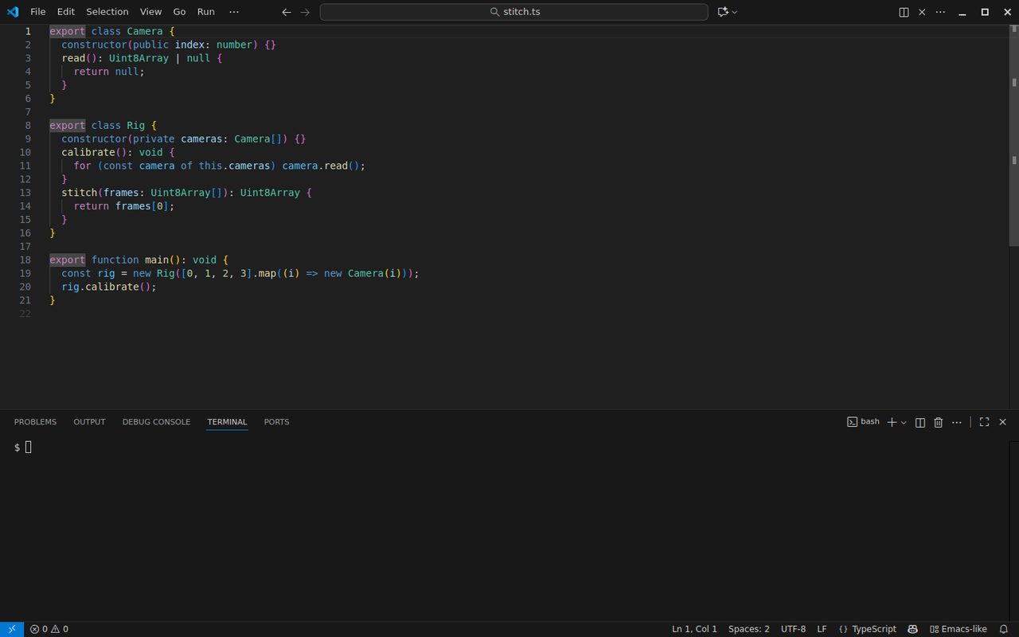Switch to the Debug Console tab
The width and height of the screenshot is (1019, 637).
tap(156, 422)
